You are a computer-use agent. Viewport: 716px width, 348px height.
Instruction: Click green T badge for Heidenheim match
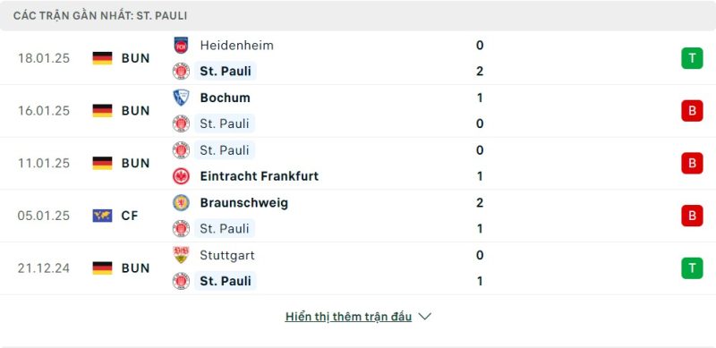click(692, 58)
